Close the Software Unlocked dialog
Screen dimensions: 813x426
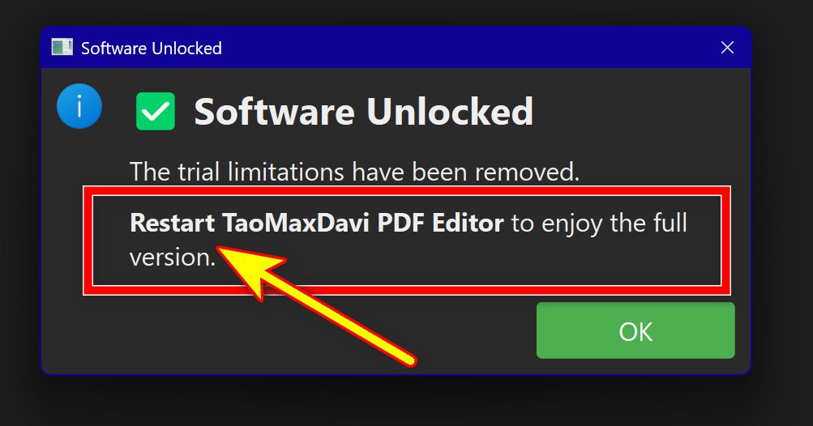(727, 48)
